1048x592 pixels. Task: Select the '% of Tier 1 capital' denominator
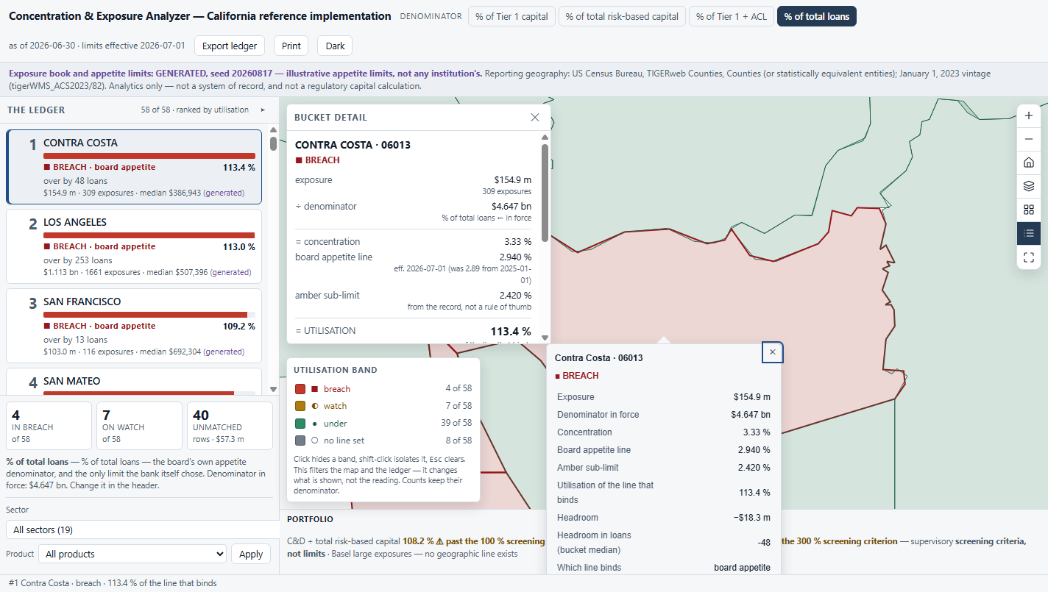pyautogui.click(x=511, y=16)
